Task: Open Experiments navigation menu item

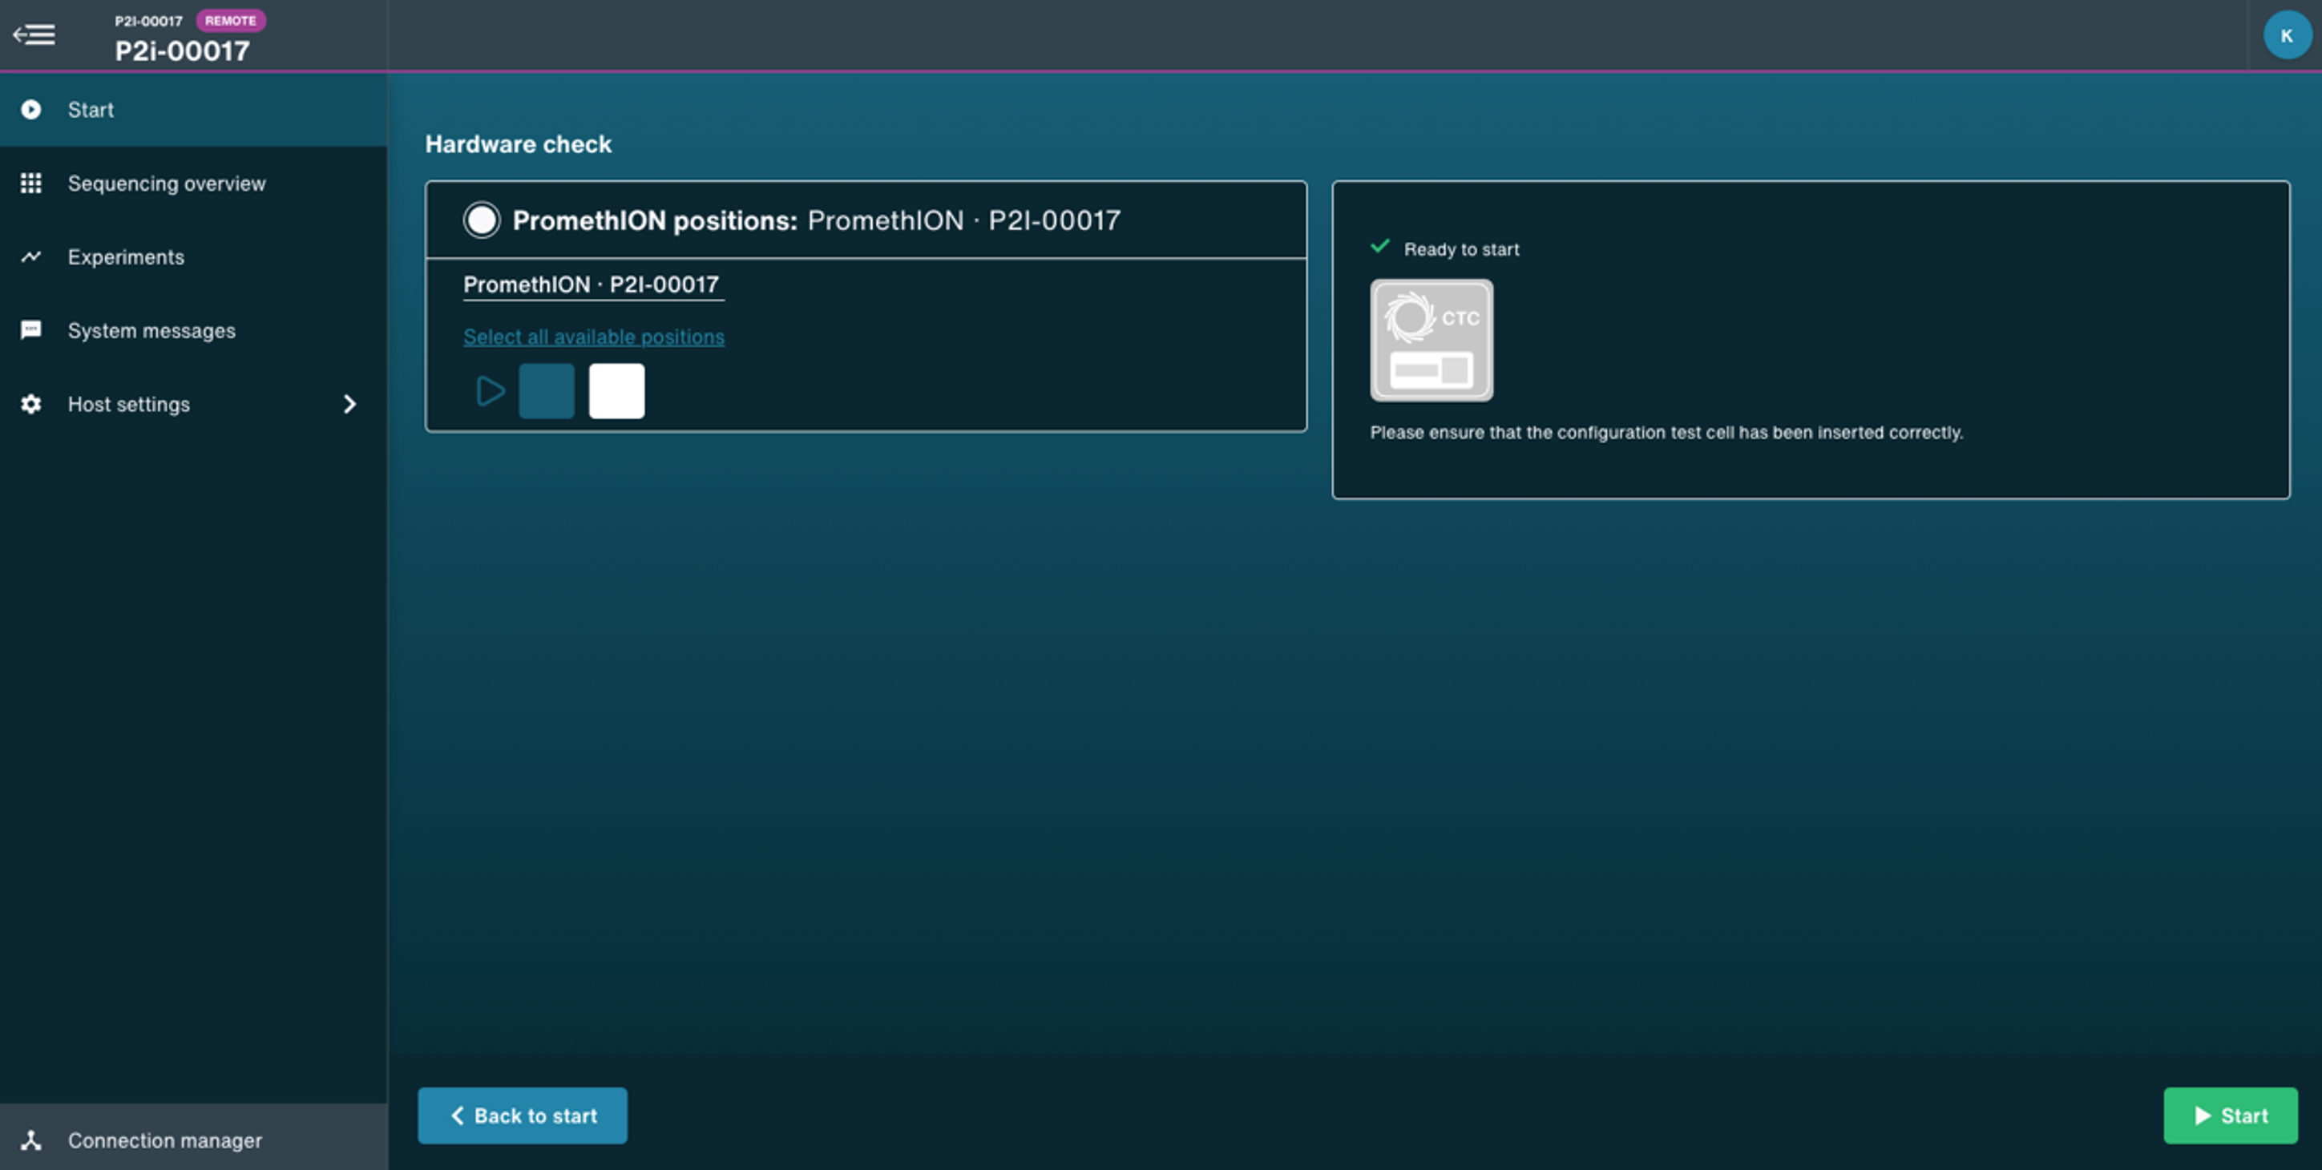Action: tap(124, 255)
